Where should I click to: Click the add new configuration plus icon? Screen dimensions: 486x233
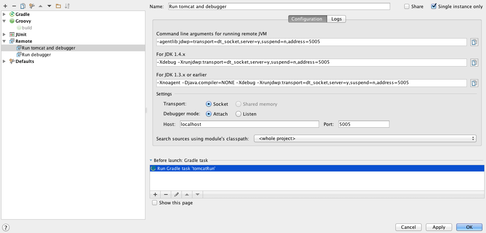5,6
